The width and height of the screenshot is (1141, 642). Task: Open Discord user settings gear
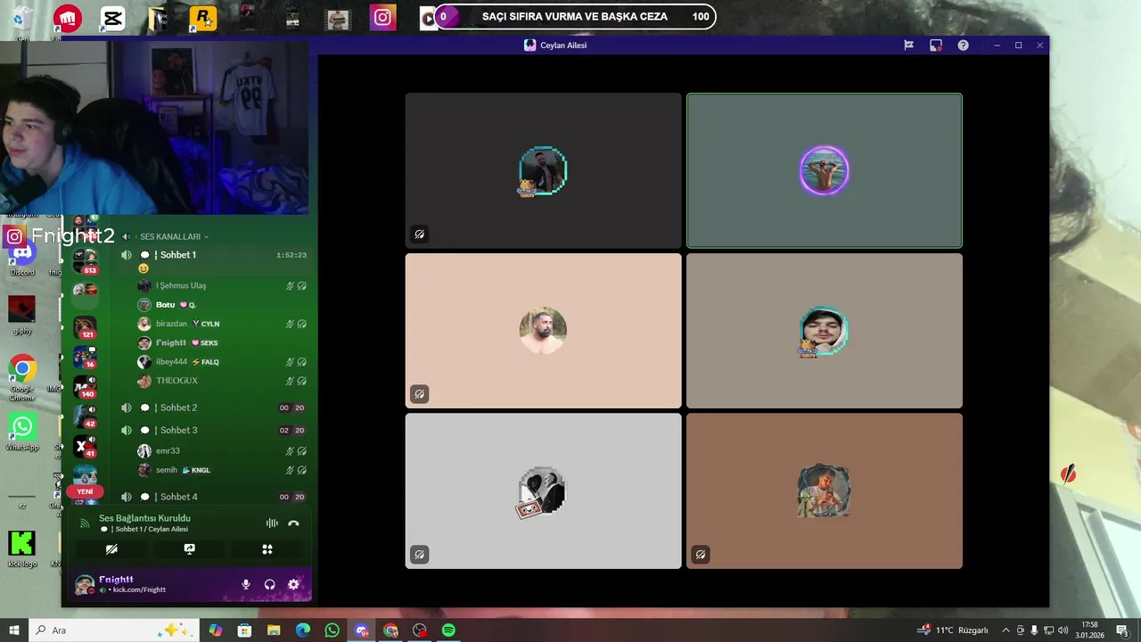(x=293, y=585)
